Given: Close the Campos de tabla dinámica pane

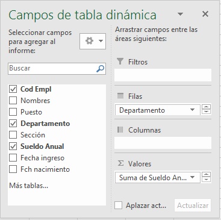Looking at the screenshot, I should tap(205, 14).
